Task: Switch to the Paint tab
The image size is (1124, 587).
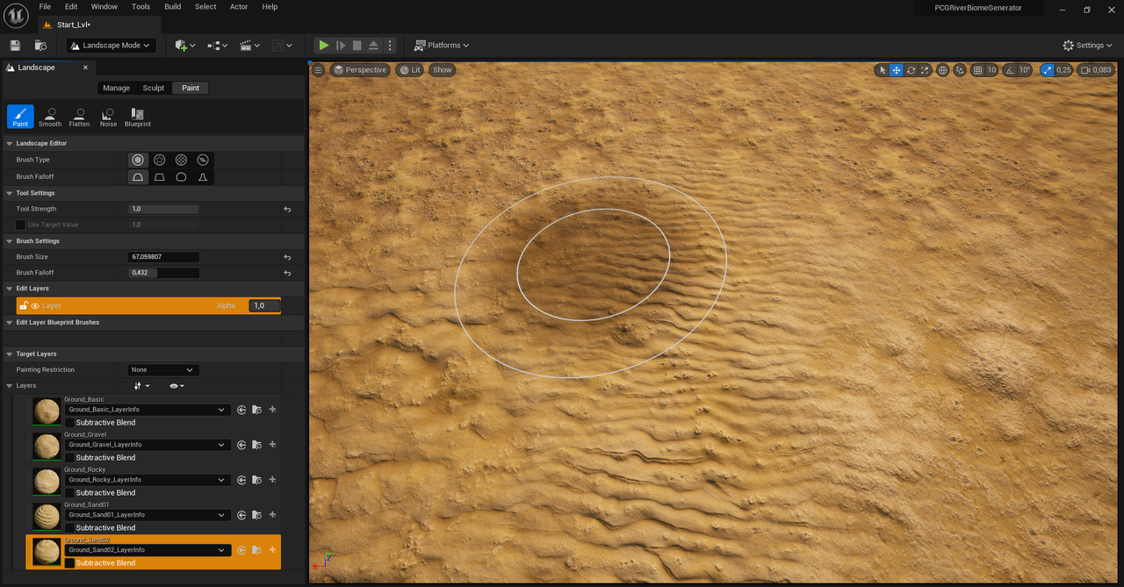Action: [x=191, y=88]
